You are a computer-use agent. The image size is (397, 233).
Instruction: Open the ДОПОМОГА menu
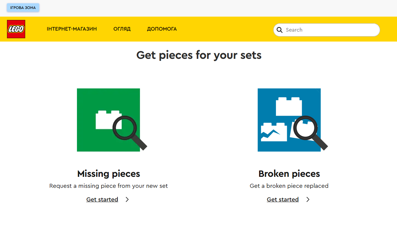click(162, 29)
